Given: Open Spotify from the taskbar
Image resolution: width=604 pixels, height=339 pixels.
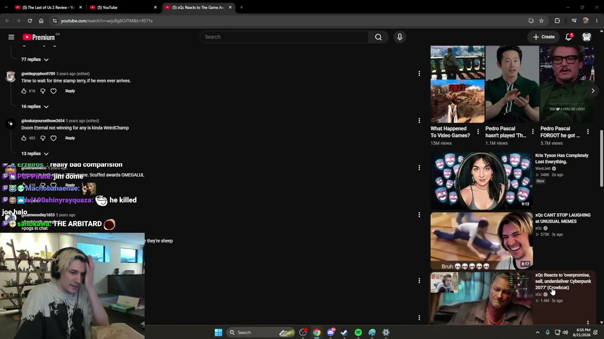Looking at the screenshot, I should coord(358,332).
